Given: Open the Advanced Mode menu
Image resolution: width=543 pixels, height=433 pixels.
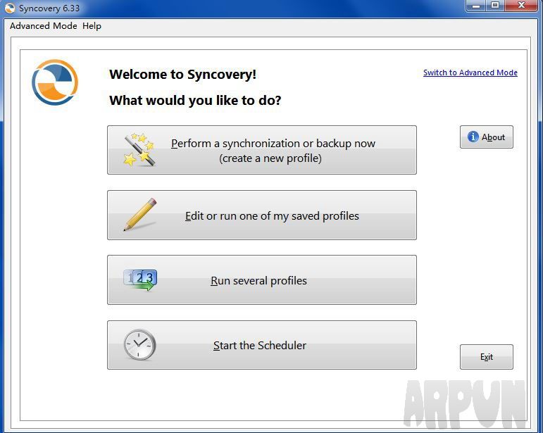Looking at the screenshot, I should 43,26.
